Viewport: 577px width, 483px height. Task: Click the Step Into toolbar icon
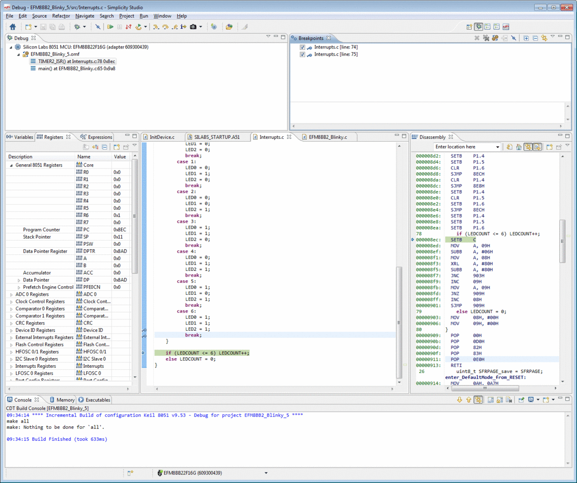[156, 27]
